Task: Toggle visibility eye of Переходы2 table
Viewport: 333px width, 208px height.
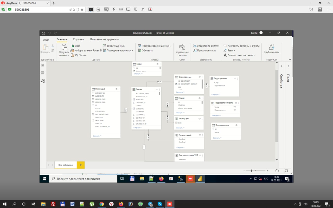Action: [x=116, y=89]
